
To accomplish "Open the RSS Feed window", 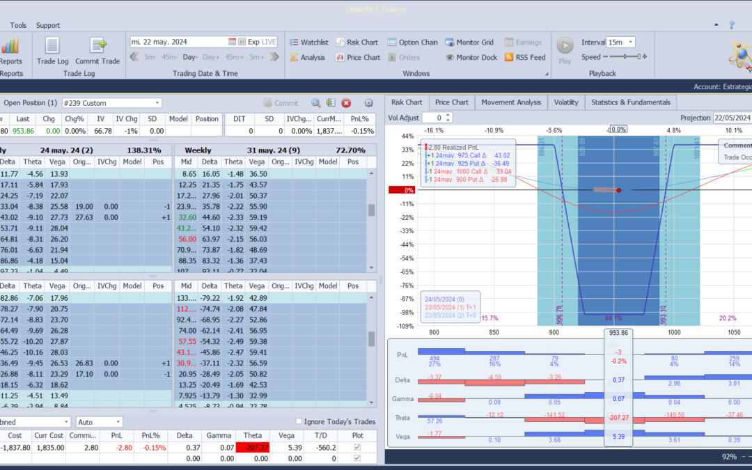I will point(524,58).
